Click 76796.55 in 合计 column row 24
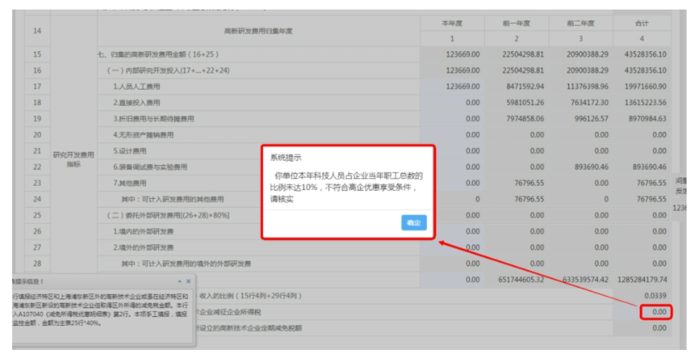 (651, 199)
